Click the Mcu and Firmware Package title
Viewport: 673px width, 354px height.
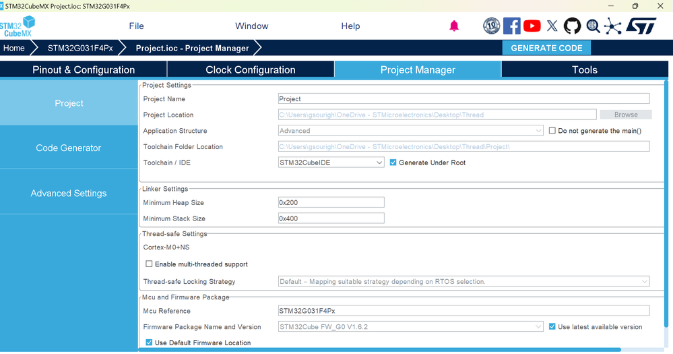(x=185, y=297)
